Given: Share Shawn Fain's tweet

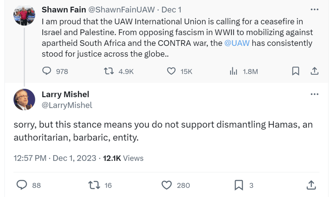Looking at the screenshot, I should pyautogui.click(x=315, y=71).
